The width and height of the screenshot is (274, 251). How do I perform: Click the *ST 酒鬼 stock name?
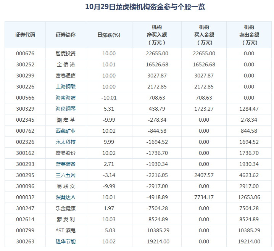66,230
